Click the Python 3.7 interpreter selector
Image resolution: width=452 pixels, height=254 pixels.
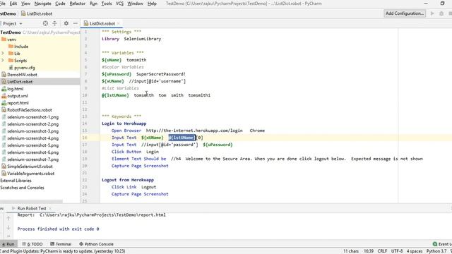click(x=436, y=251)
